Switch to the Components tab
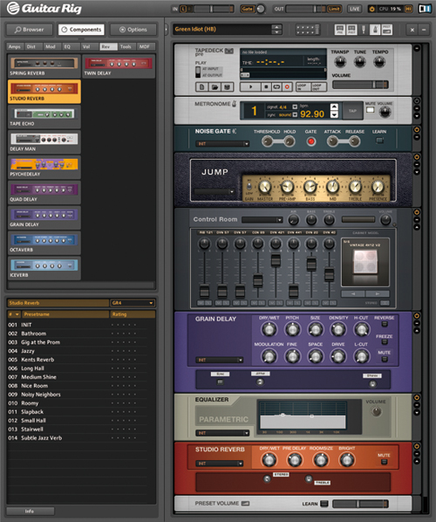The height and width of the screenshot is (522, 436). pos(81,30)
